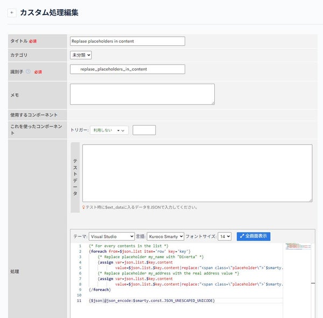323x318 pixels.
Task: Open the カテゴリ dropdown showing 未分類
Action: click(x=81, y=55)
